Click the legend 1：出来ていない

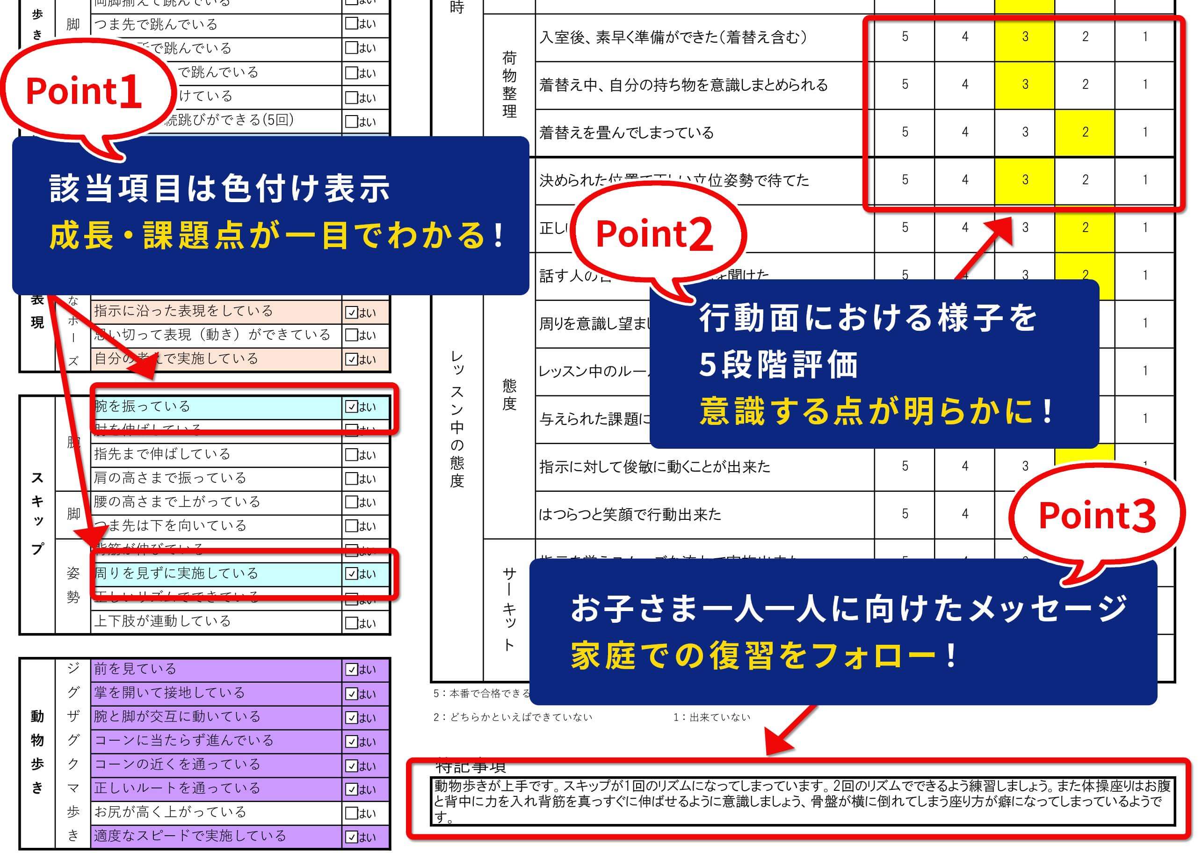[712, 717]
